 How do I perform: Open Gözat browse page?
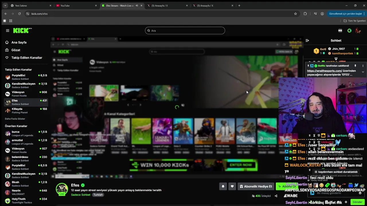click(x=16, y=50)
